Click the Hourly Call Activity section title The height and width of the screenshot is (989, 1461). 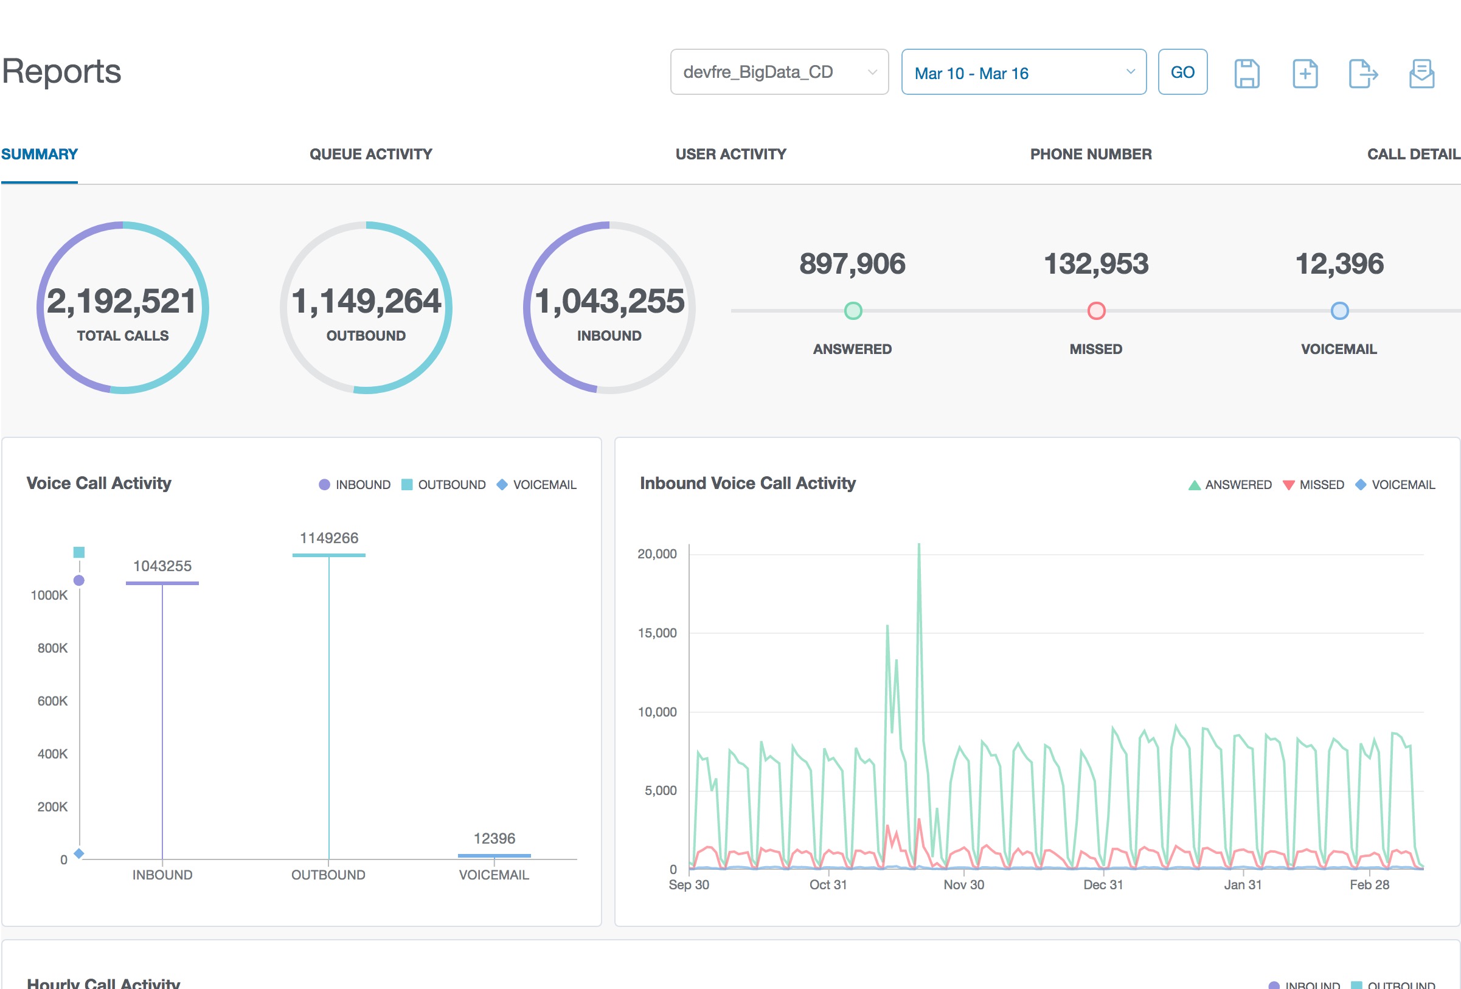pos(103,983)
